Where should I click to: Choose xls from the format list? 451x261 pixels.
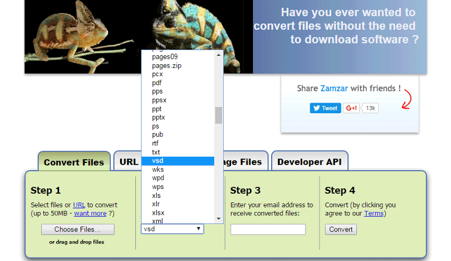click(178, 196)
